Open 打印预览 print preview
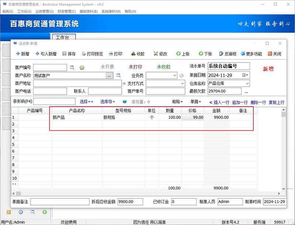The width and height of the screenshot is (295, 225). click(93, 54)
